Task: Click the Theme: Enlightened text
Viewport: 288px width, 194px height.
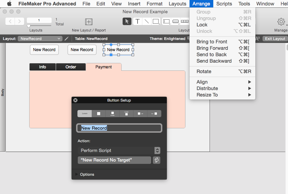Action: tap(167, 39)
